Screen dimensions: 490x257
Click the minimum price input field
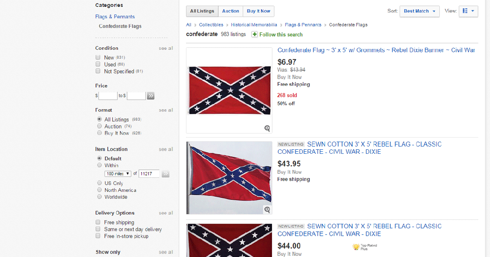pyautogui.click(x=108, y=96)
